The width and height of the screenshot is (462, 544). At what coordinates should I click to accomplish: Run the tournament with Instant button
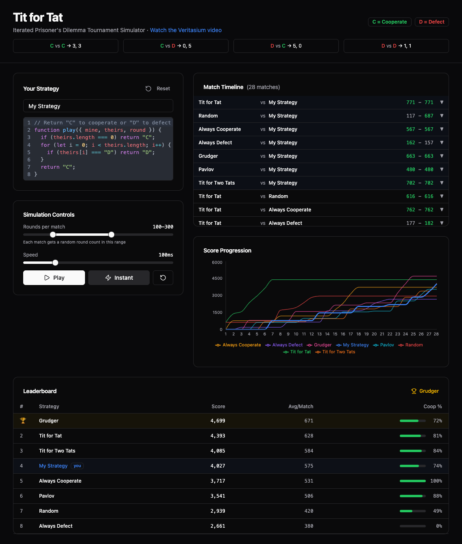pyautogui.click(x=119, y=278)
